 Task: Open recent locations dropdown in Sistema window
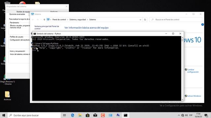coord(41,20)
